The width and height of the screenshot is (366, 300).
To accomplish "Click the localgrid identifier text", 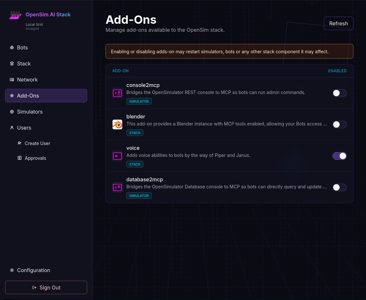I will (x=32, y=29).
